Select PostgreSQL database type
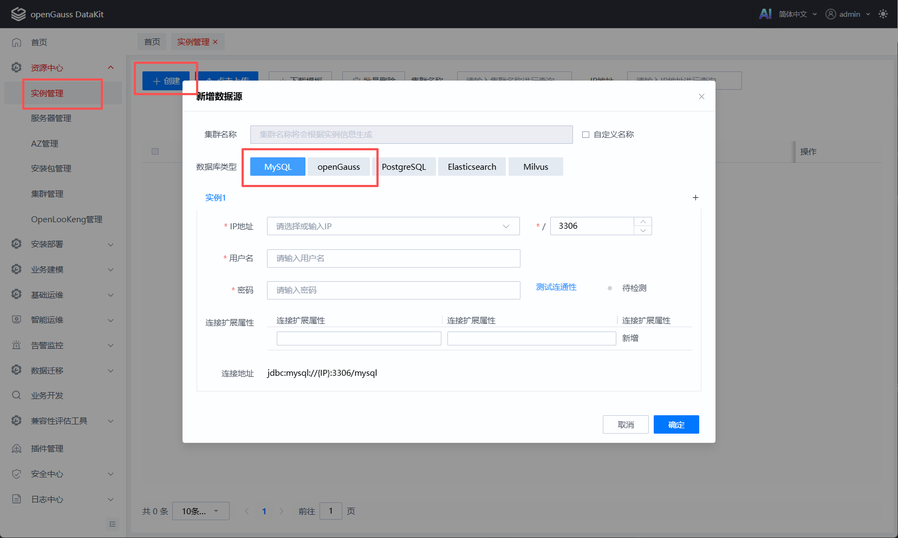898x538 pixels. click(x=404, y=167)
